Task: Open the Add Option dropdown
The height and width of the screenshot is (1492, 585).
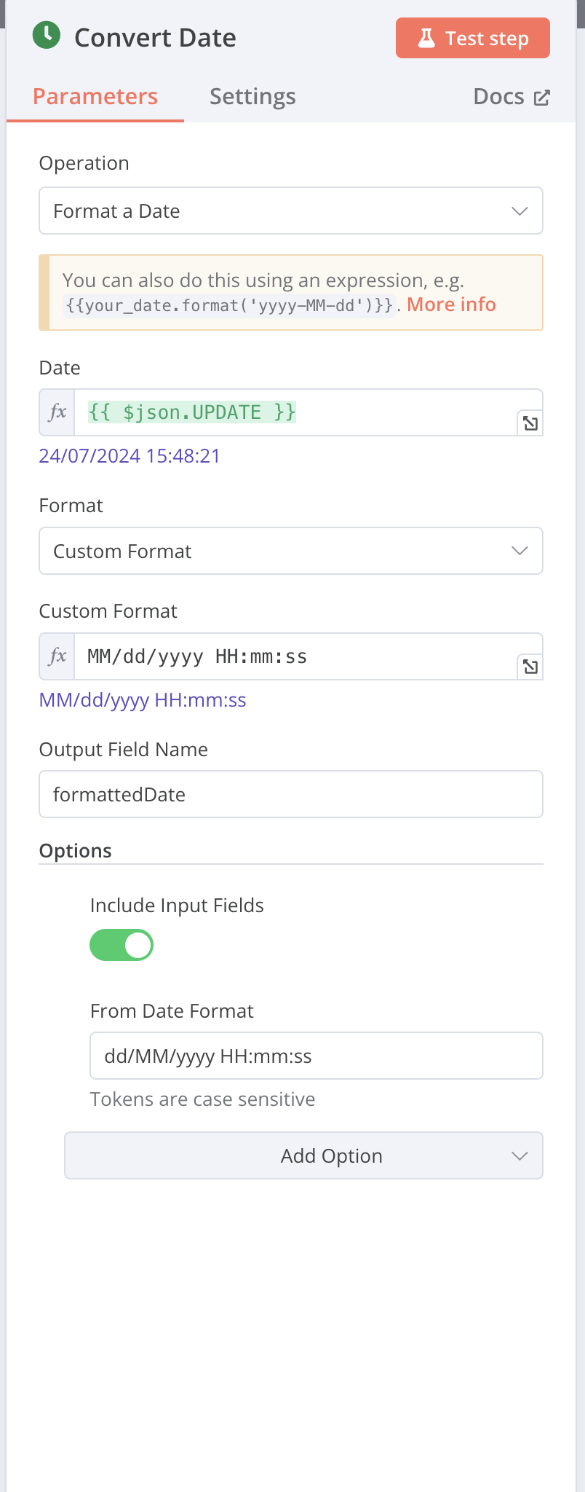Action: point(303,1155)
